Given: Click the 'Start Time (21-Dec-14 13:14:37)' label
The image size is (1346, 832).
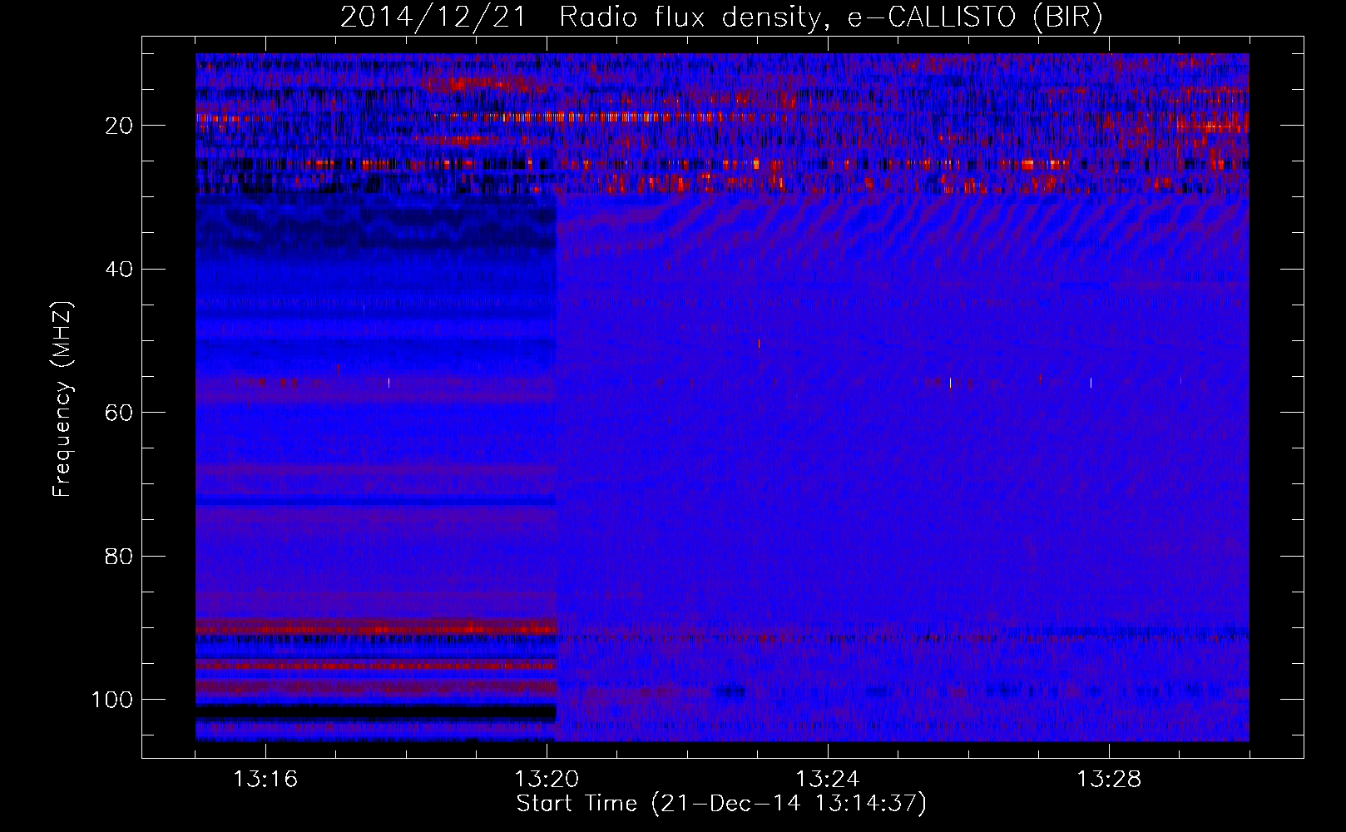Looking at the screenshot, I should click(721, 804).
